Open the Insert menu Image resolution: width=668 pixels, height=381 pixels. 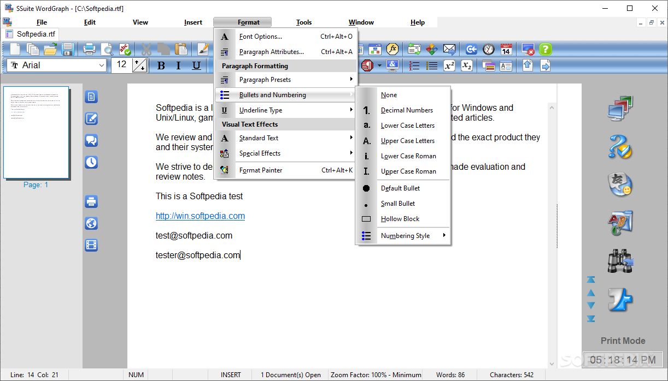click(x=193, y=22)
